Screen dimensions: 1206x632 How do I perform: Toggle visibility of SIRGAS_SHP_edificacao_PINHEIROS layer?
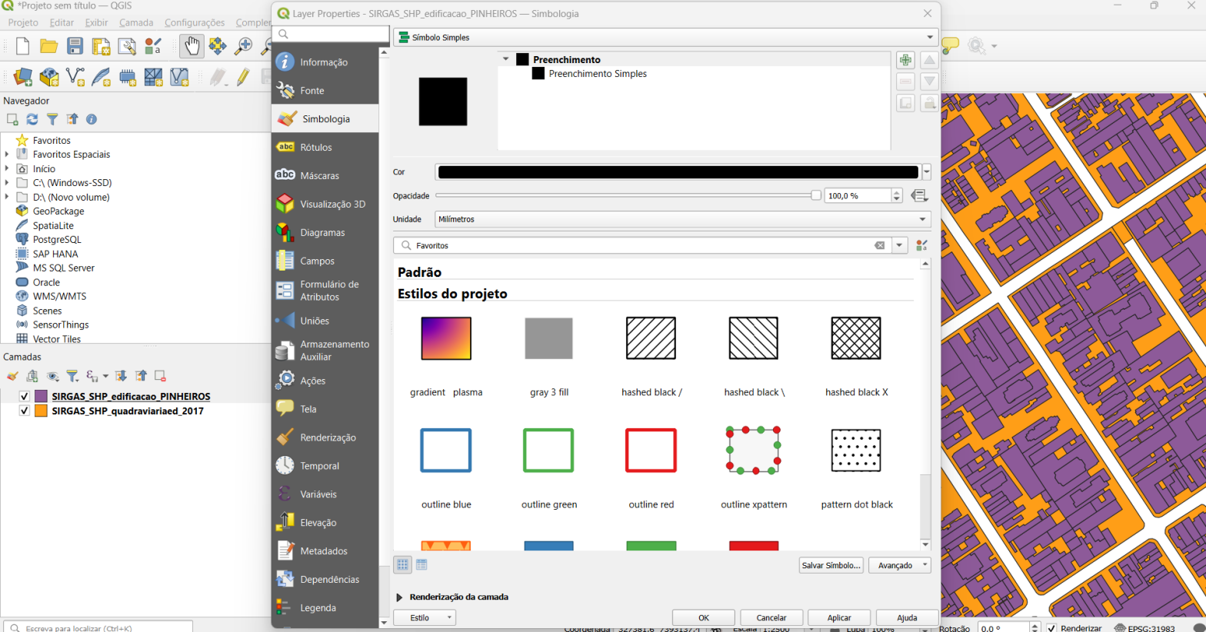[25, 396]
